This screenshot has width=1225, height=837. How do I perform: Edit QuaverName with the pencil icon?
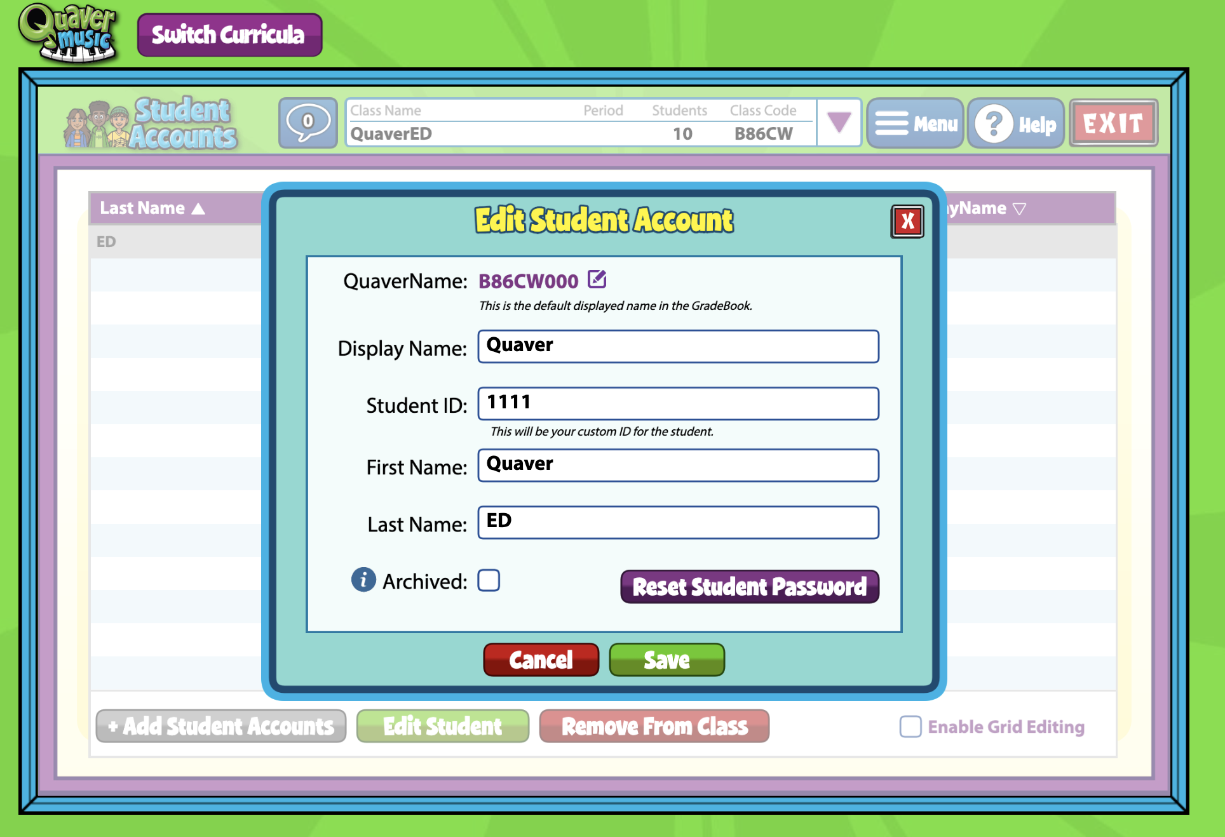click(x=597, y=279)
